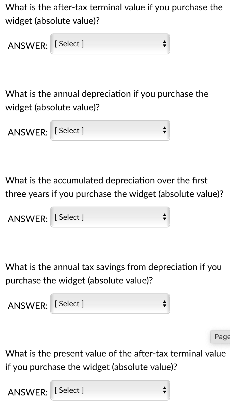Click the arrow icon on the present value selector

pos(164,390)
